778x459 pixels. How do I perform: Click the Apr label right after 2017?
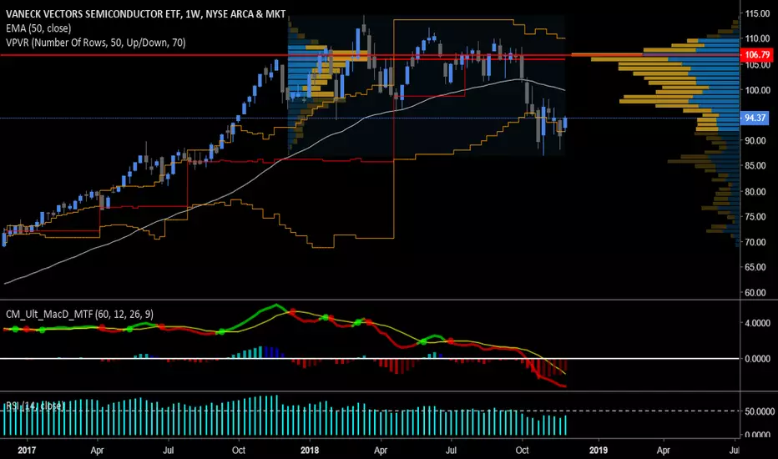(97, 450)
